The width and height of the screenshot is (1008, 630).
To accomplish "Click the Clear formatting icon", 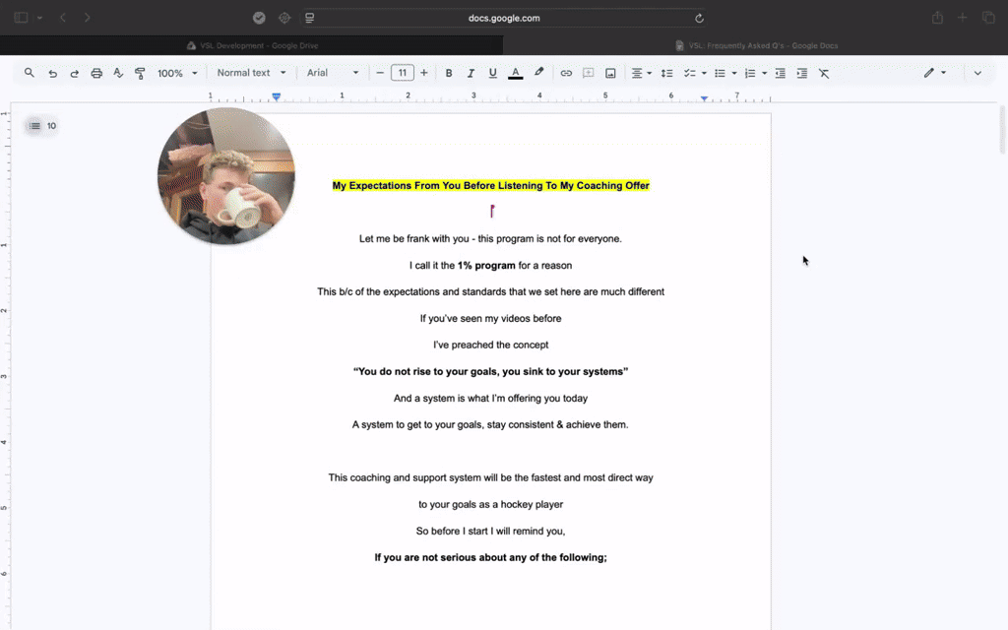I will point(824,73).
